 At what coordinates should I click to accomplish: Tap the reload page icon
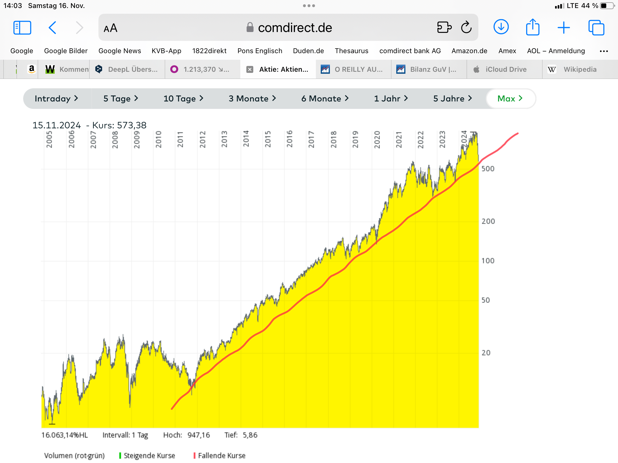click(x=466, y=28)
